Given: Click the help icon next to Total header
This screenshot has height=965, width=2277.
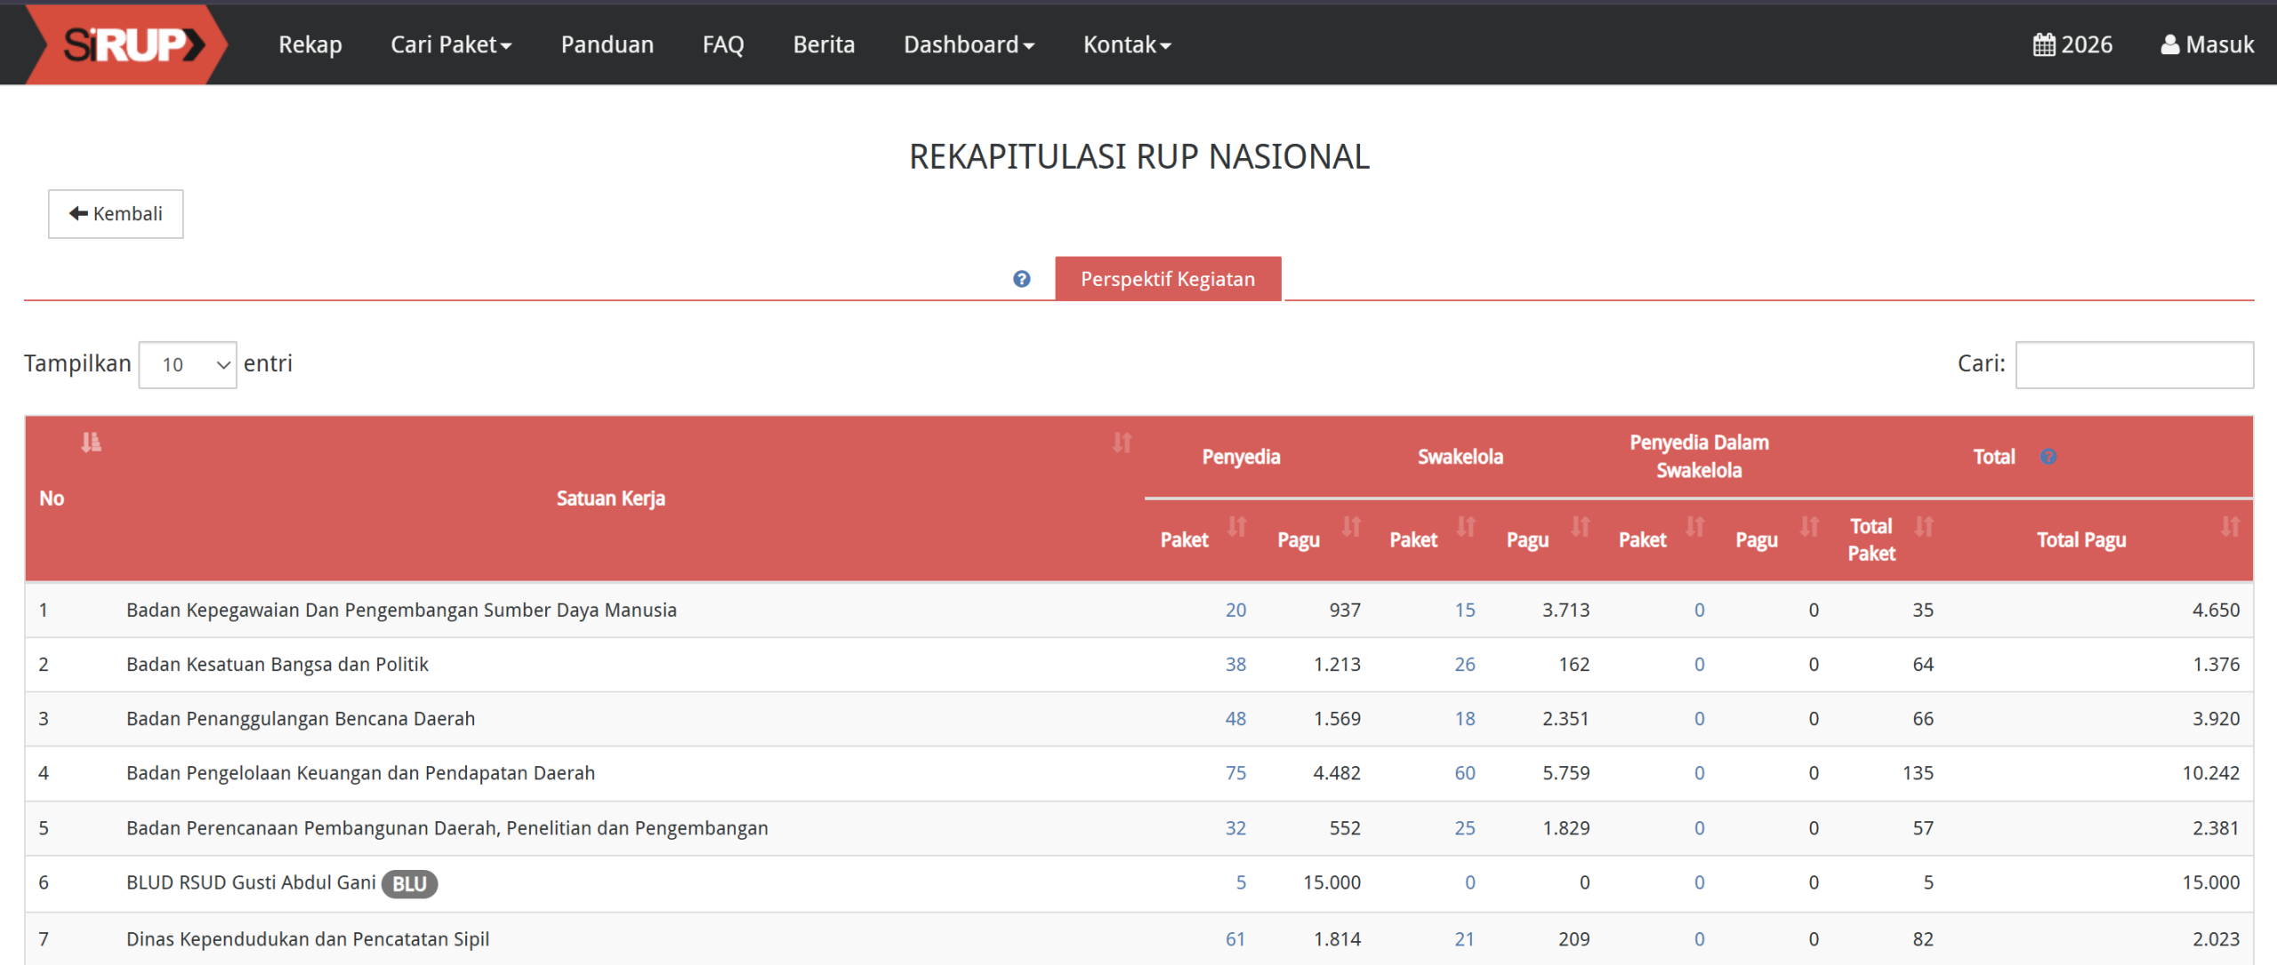Looking at the screenshot, I should pos(2048,457).
